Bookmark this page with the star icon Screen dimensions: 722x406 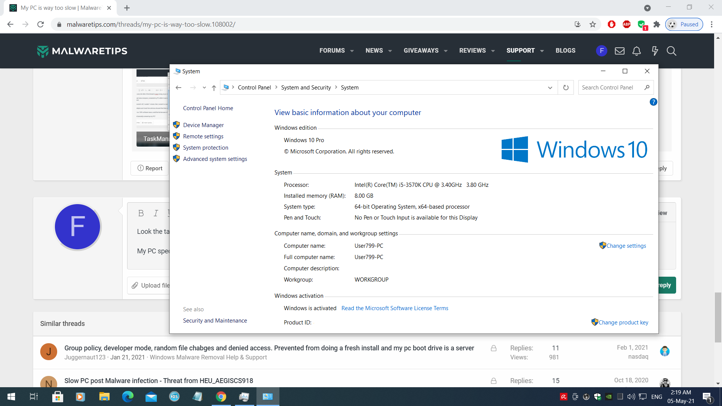click(593, 24)
